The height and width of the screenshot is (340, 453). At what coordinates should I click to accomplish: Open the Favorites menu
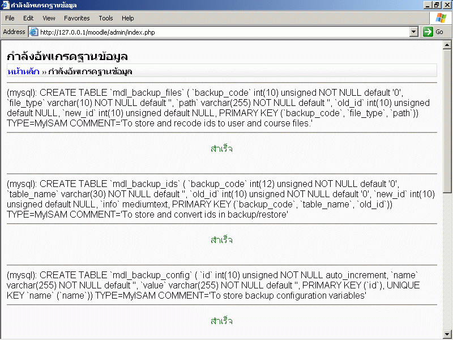76,18
